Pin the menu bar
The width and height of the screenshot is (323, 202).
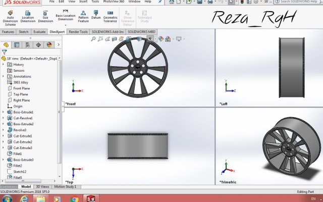pyautogui.click(x=160, y=2)
